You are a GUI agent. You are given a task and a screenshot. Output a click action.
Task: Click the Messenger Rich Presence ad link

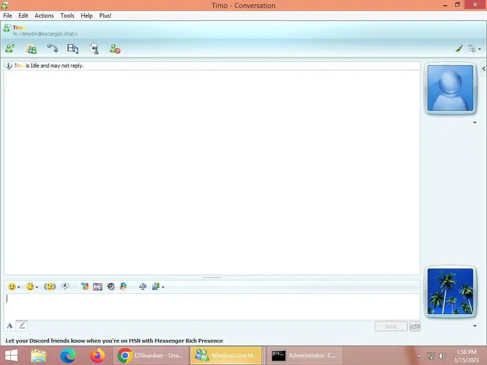point(114,340)
